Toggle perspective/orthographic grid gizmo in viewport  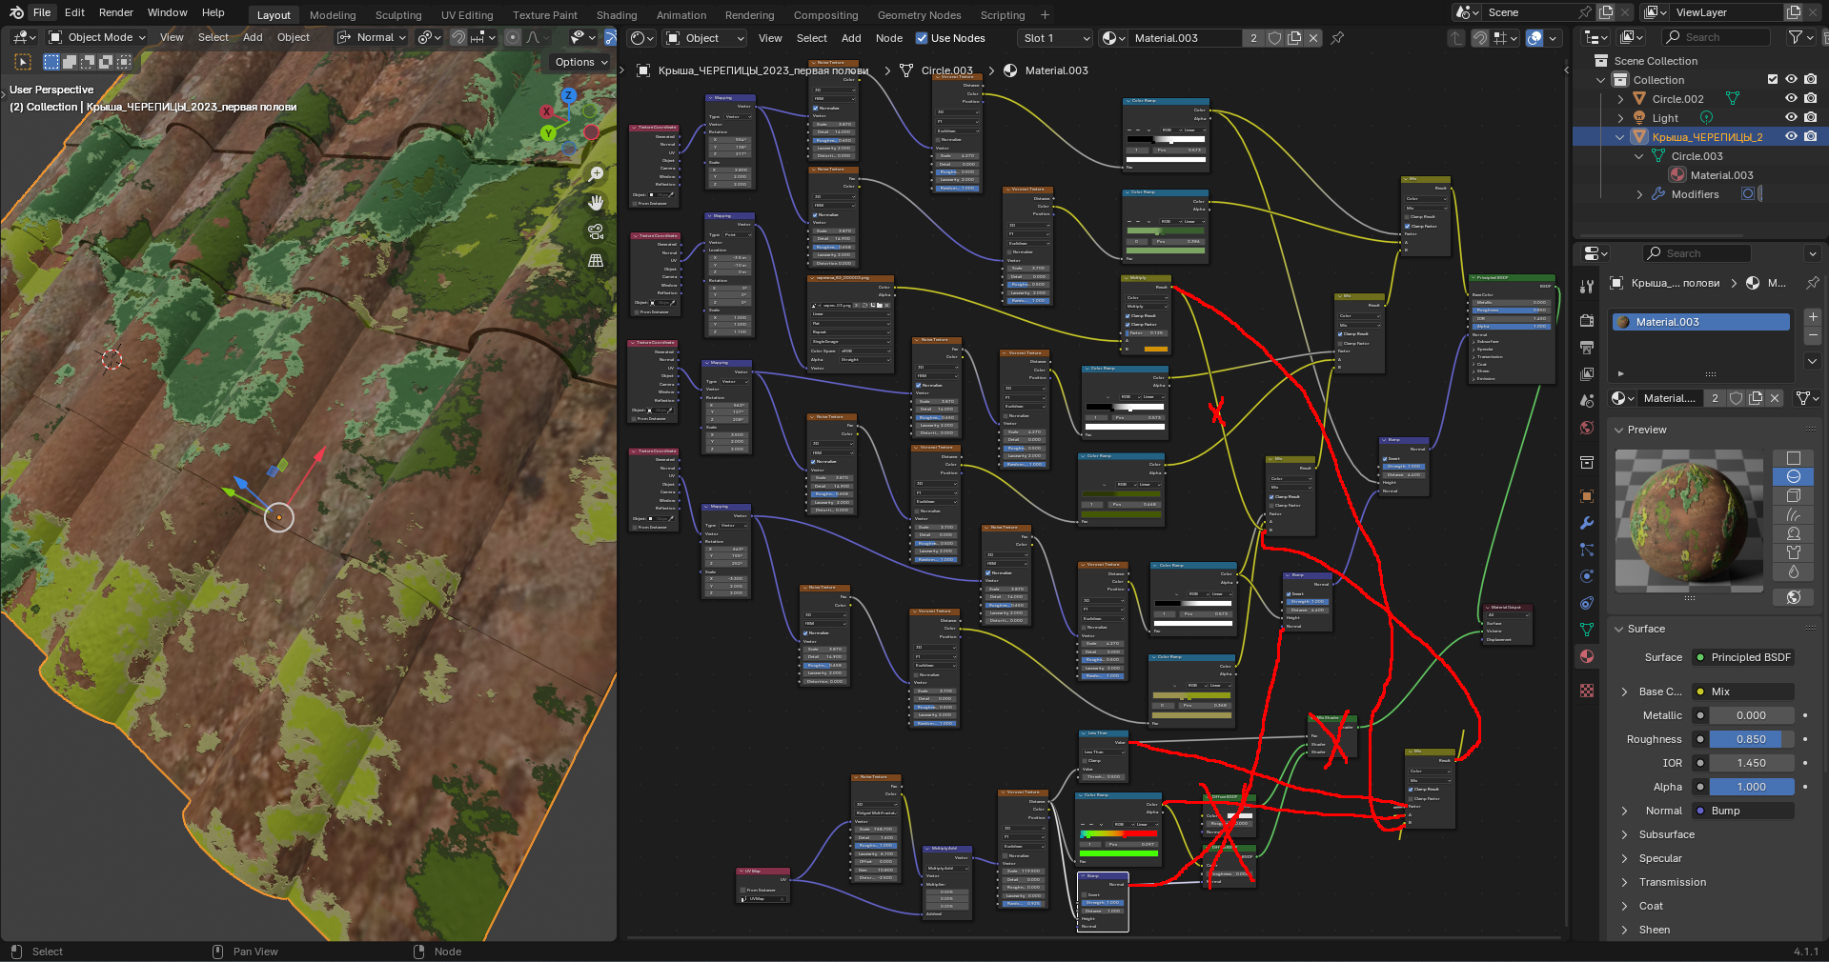596,260
